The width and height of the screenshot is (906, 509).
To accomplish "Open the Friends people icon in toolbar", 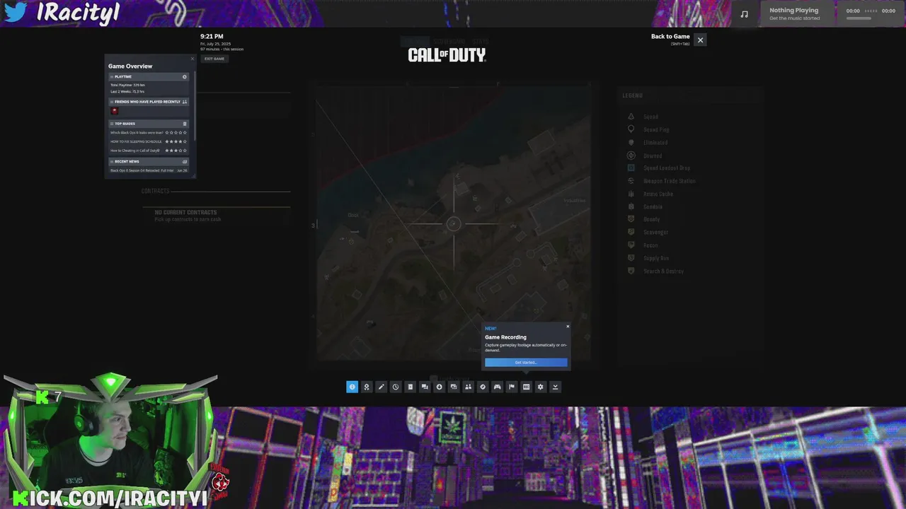I will click(468, 387).
